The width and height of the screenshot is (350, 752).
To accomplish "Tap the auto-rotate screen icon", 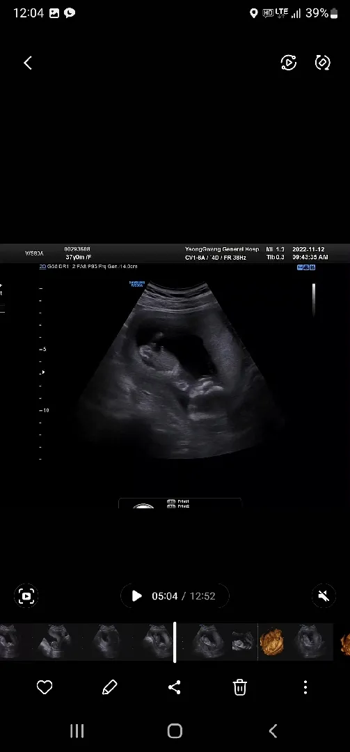I will pos(323,63).
